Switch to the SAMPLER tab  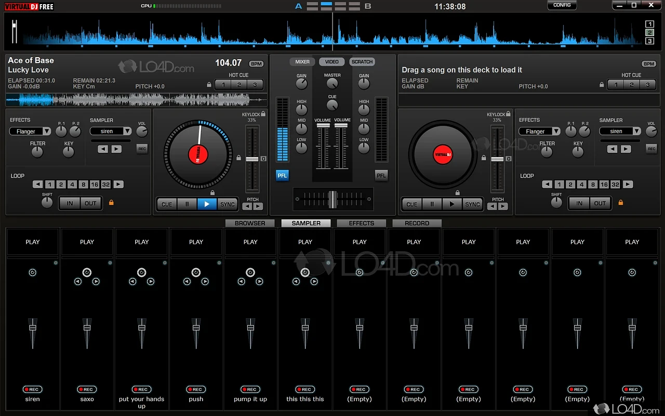[306, 223]
